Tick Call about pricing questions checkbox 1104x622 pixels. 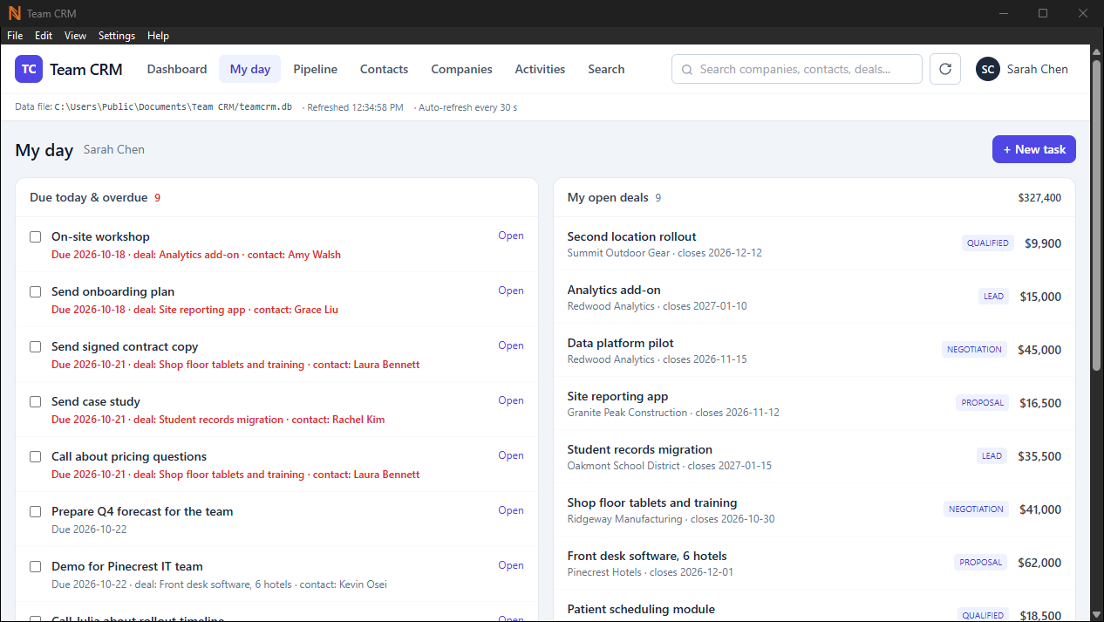pyautogui.click(x=36, y=456)
